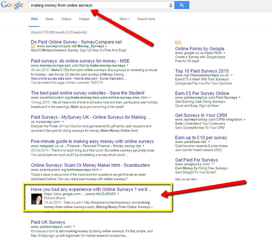Viewport: 272px width, 239px height.
Task: Expand arrow beside surveycompare.net URL
Action: pyautogui.click(x=106, y=46)
